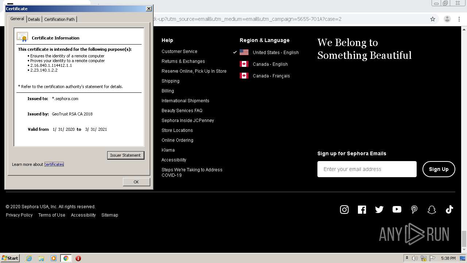Open Beauty Services FAQ link

tap(182, 111)
